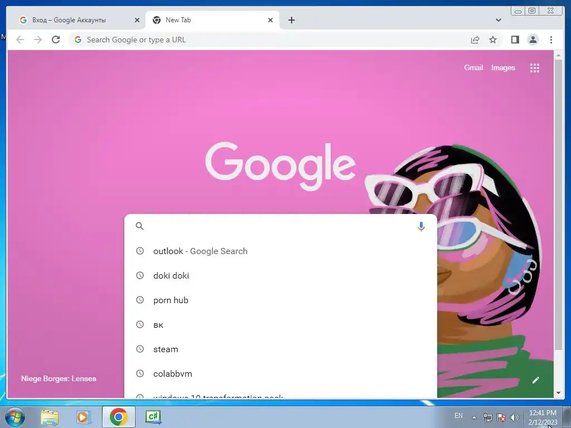
Task: Launch Windows Media Player from taskbar
Action: point(84,417)
